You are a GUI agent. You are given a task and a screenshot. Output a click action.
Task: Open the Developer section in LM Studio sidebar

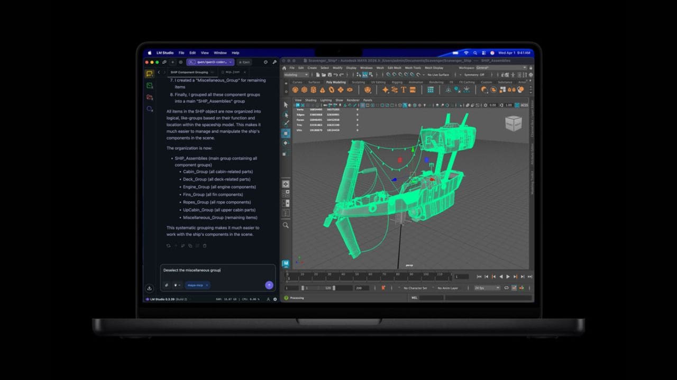[x=150, y=85]
